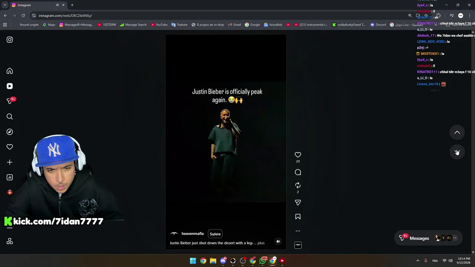
Task: Open profile avatar in the sidebar
Action: [10, 192]
